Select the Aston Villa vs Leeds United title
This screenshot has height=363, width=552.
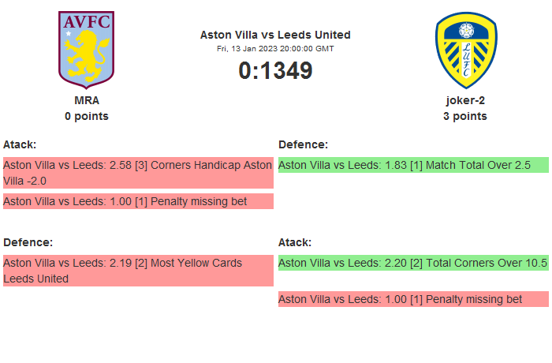(275, 35)
